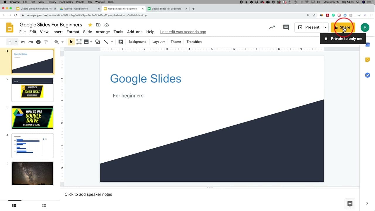Click the Insert image icon
The height and width of the screenshot is (211, 375).
[x=86, y=42]
